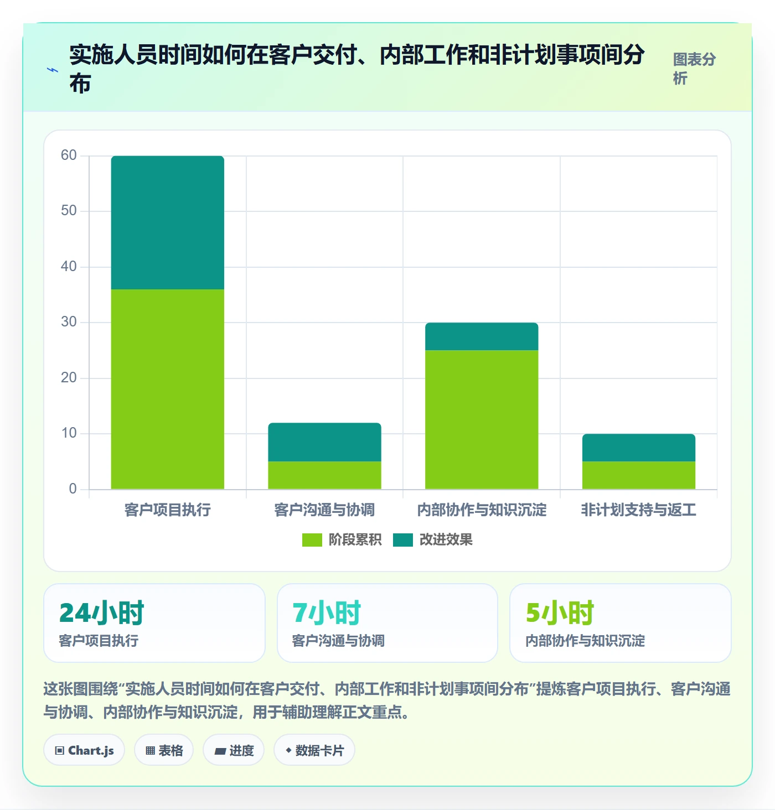The image size is (775, 810).
Task: Click the chart title starting with 实施人员时间
Action: (357, 69)
